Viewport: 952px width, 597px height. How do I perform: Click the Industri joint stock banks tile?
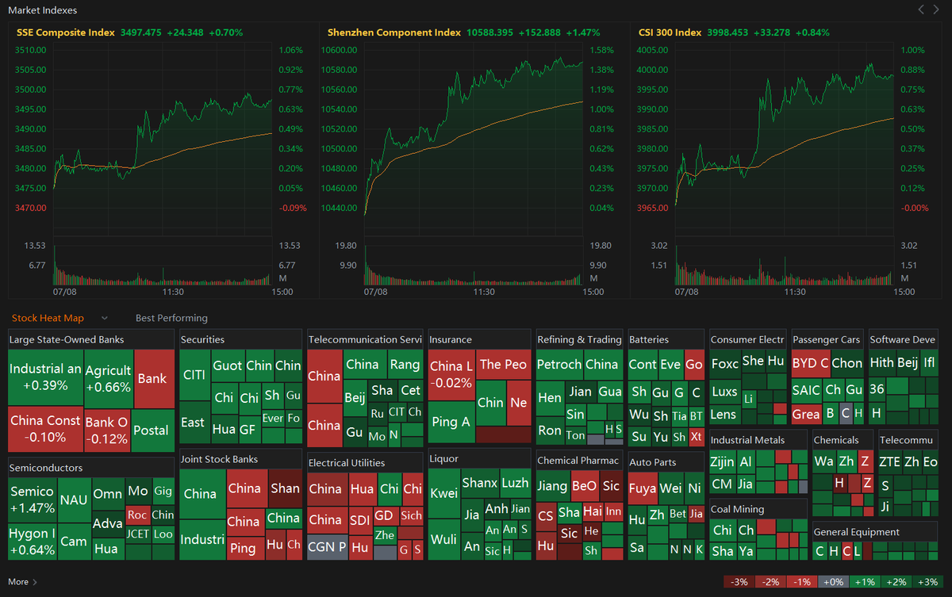pos(202,539)
